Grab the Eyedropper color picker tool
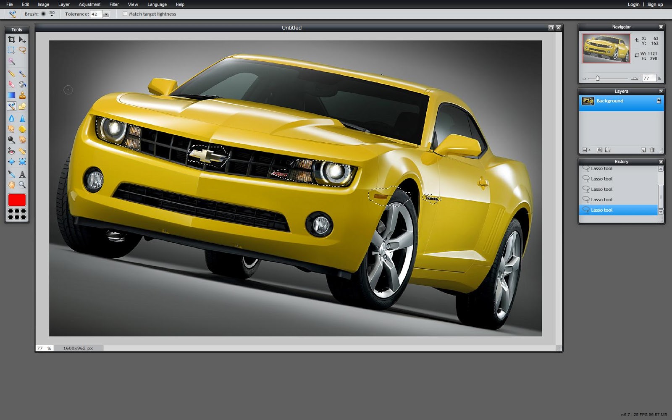 (11, 174)
